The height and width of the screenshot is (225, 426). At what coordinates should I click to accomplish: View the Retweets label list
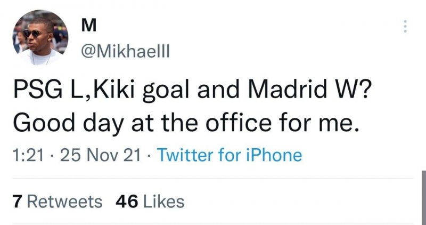(65, 202)
